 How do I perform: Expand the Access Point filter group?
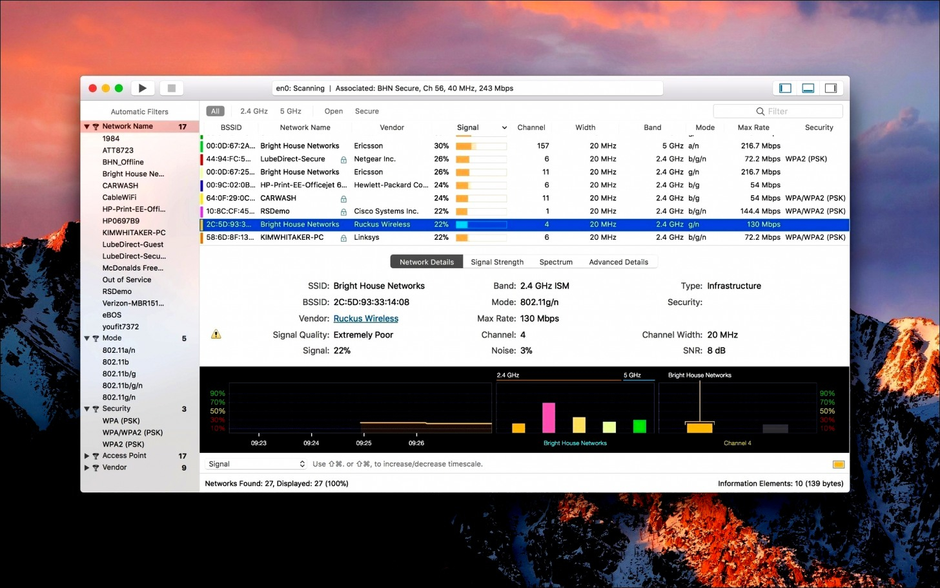point(87,456)
